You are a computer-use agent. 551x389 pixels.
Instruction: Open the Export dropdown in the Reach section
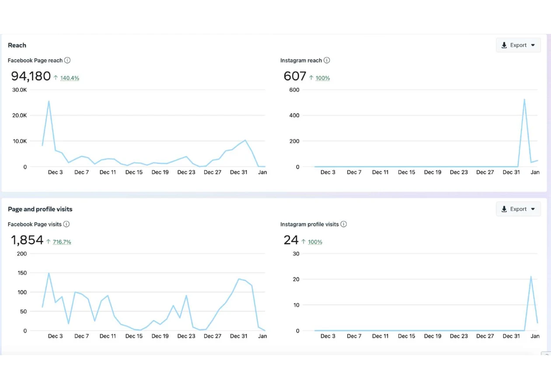point(533,45)
